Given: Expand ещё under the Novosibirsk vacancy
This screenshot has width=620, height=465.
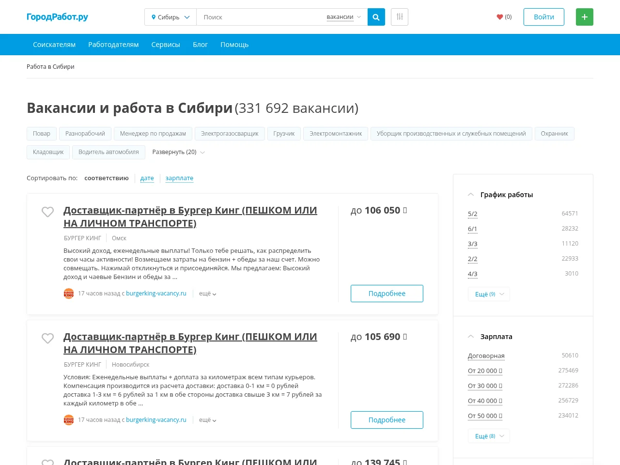Looking at the screenshot, I should pyautogui.click(x=207, y=420).
